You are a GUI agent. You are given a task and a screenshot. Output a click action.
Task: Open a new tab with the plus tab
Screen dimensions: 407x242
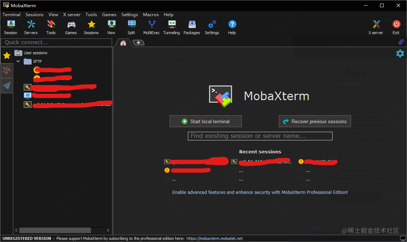click(138, 42)
